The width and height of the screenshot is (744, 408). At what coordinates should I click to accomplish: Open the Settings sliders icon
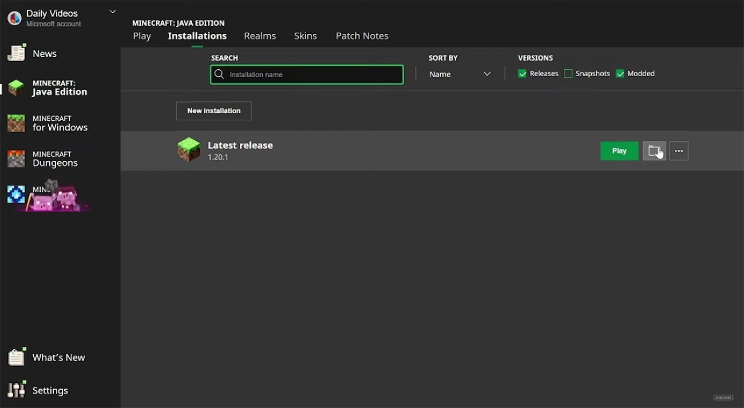pos(17,389)
